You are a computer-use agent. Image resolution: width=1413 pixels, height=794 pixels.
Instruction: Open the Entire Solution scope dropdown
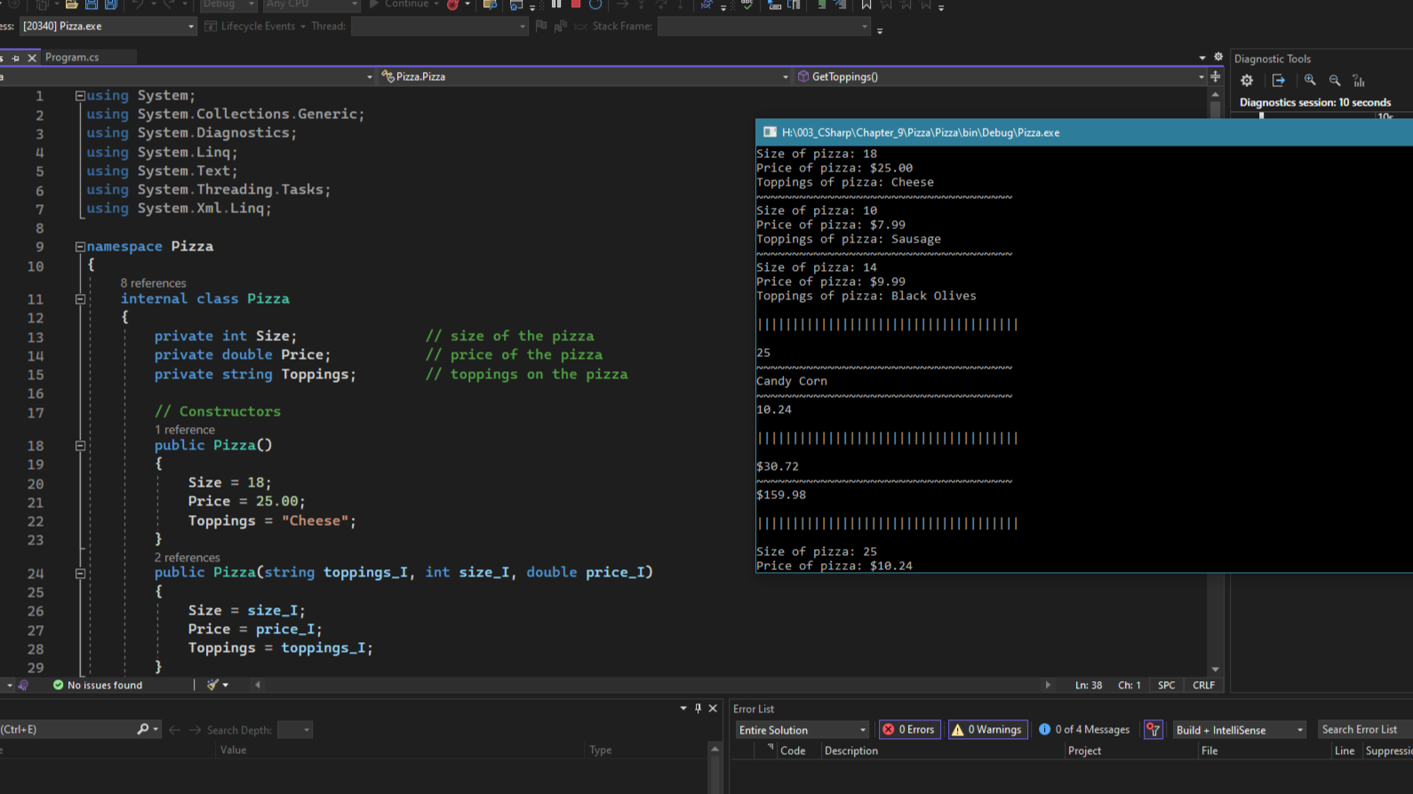tap(802, 730)
